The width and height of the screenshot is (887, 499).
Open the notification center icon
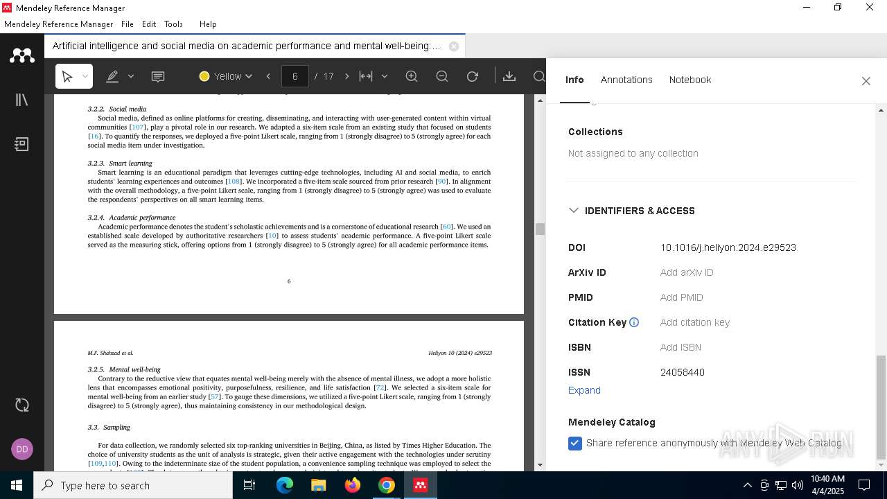click(864, 485)
